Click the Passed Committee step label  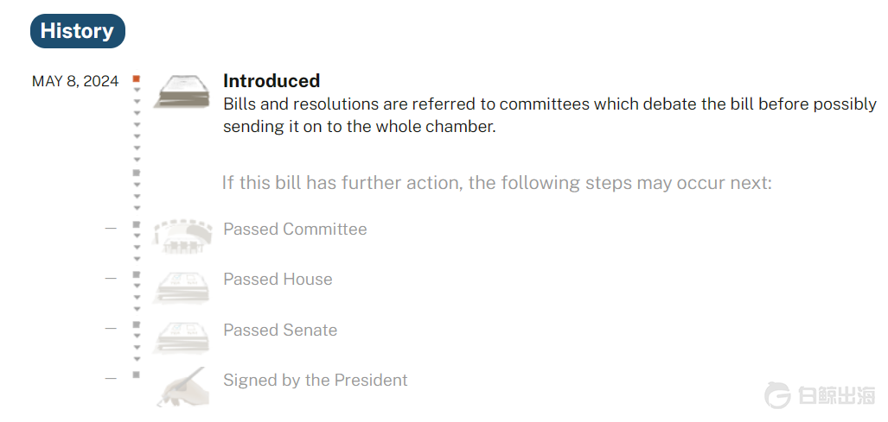295,230
